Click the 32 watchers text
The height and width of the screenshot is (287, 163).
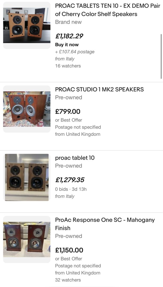68,280
